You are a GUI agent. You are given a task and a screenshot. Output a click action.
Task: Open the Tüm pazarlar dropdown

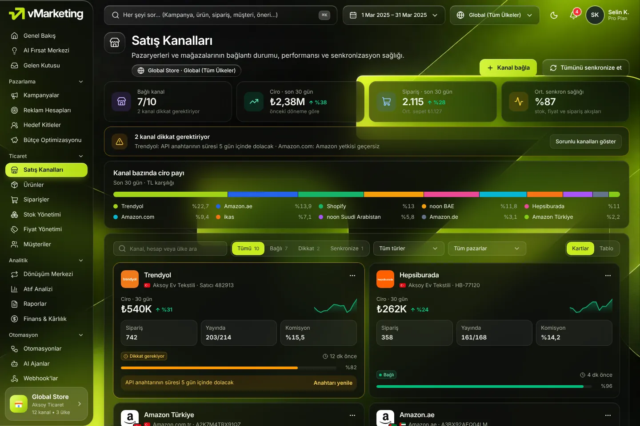(487, 248)
